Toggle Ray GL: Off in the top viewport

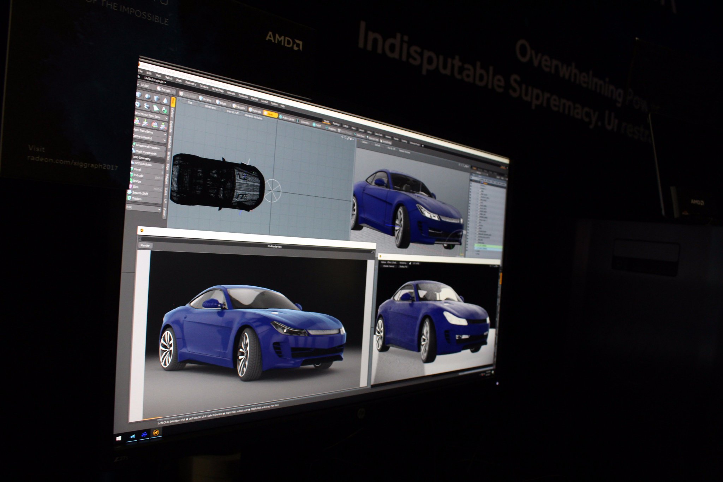[233, 112]
